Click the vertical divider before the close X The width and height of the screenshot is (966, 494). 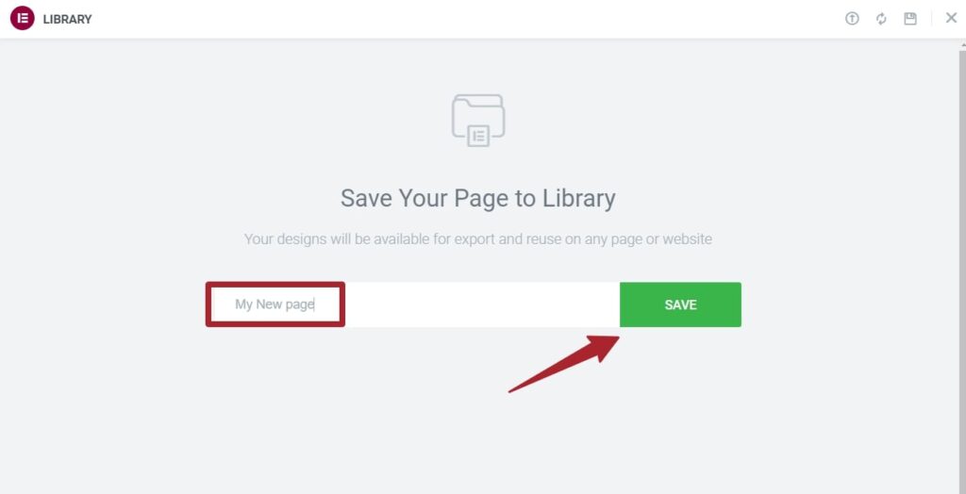tap(931, 19)
